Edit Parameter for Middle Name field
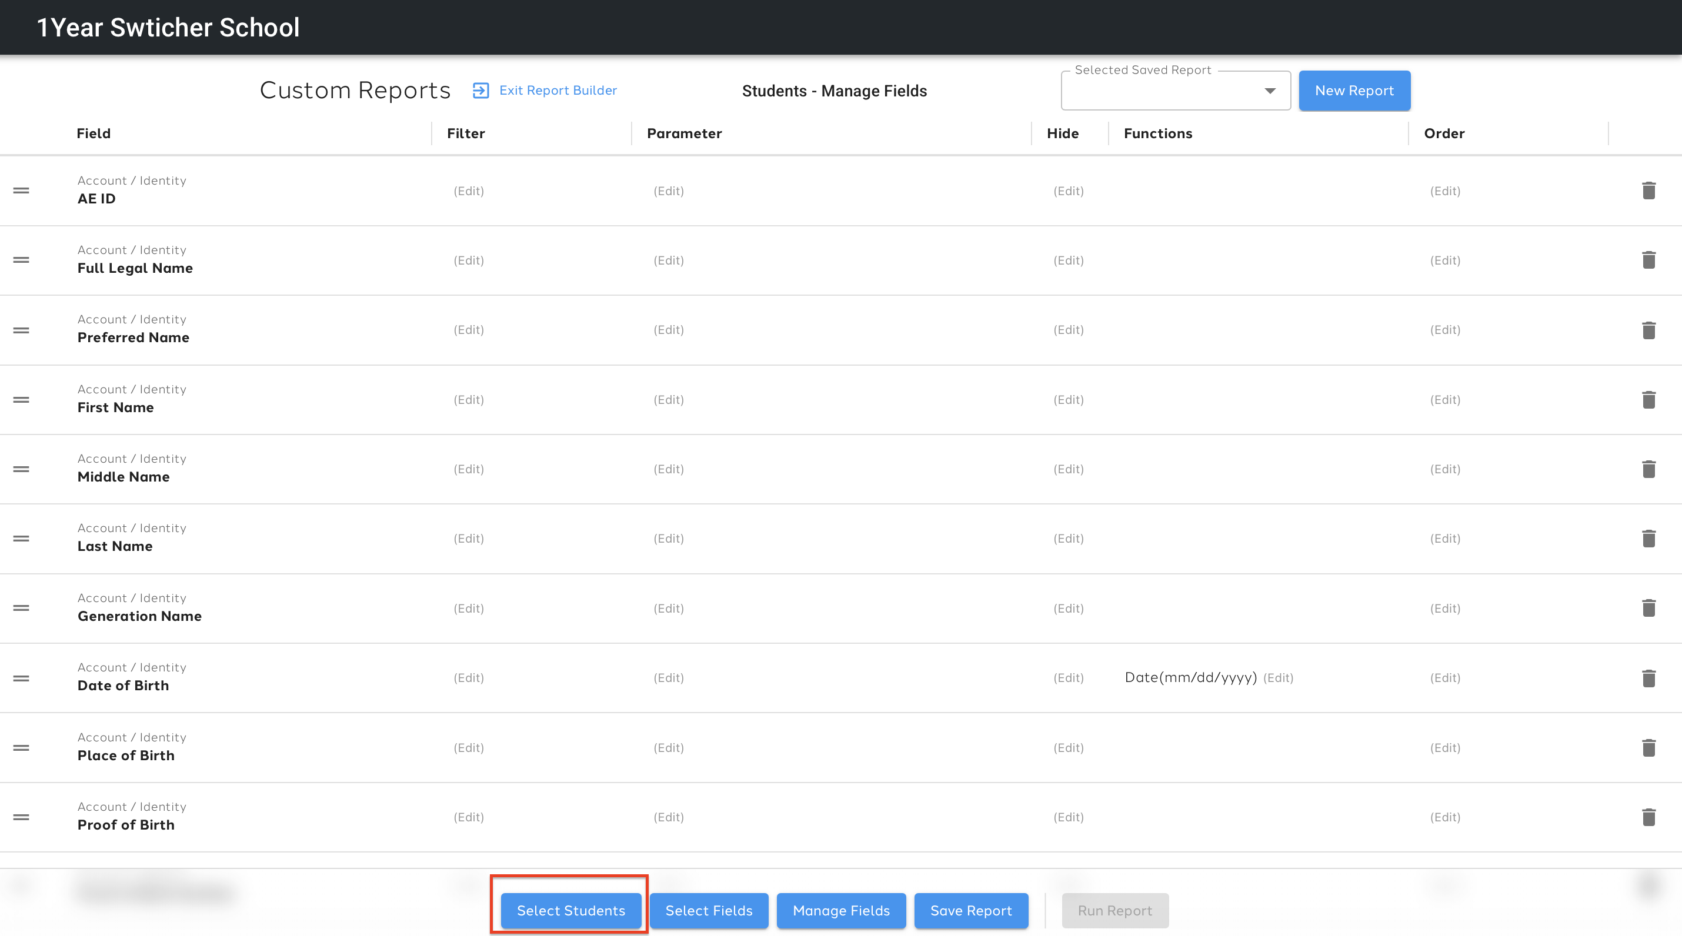This screenshot has width=1682, height=936. pyautogui.click(x=669, y=469)
